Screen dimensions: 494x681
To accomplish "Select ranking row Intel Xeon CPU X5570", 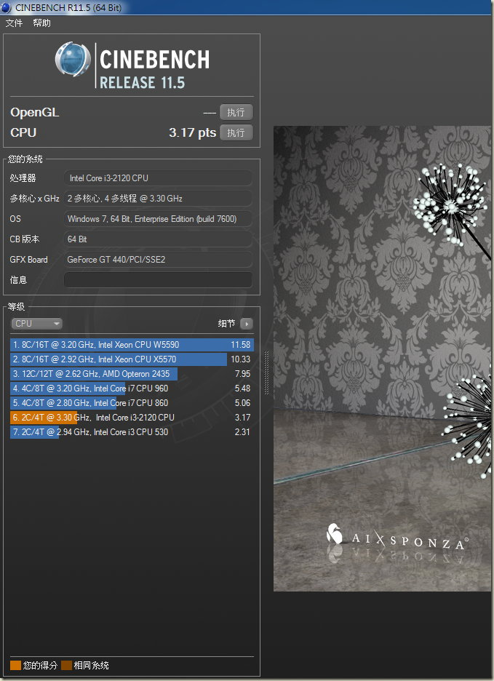I will pos(132,359).
